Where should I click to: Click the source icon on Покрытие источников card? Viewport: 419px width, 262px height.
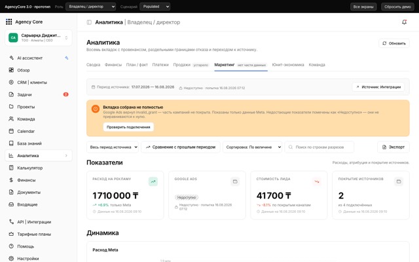(x=399, y=181)
